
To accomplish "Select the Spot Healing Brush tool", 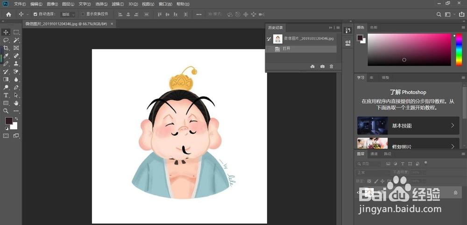I will click(16, 55).
